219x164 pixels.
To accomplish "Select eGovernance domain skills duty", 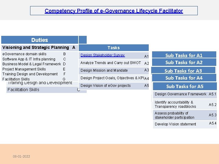I will (x=34, y=54).
